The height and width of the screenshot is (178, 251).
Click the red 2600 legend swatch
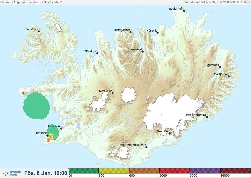point(174,171)
